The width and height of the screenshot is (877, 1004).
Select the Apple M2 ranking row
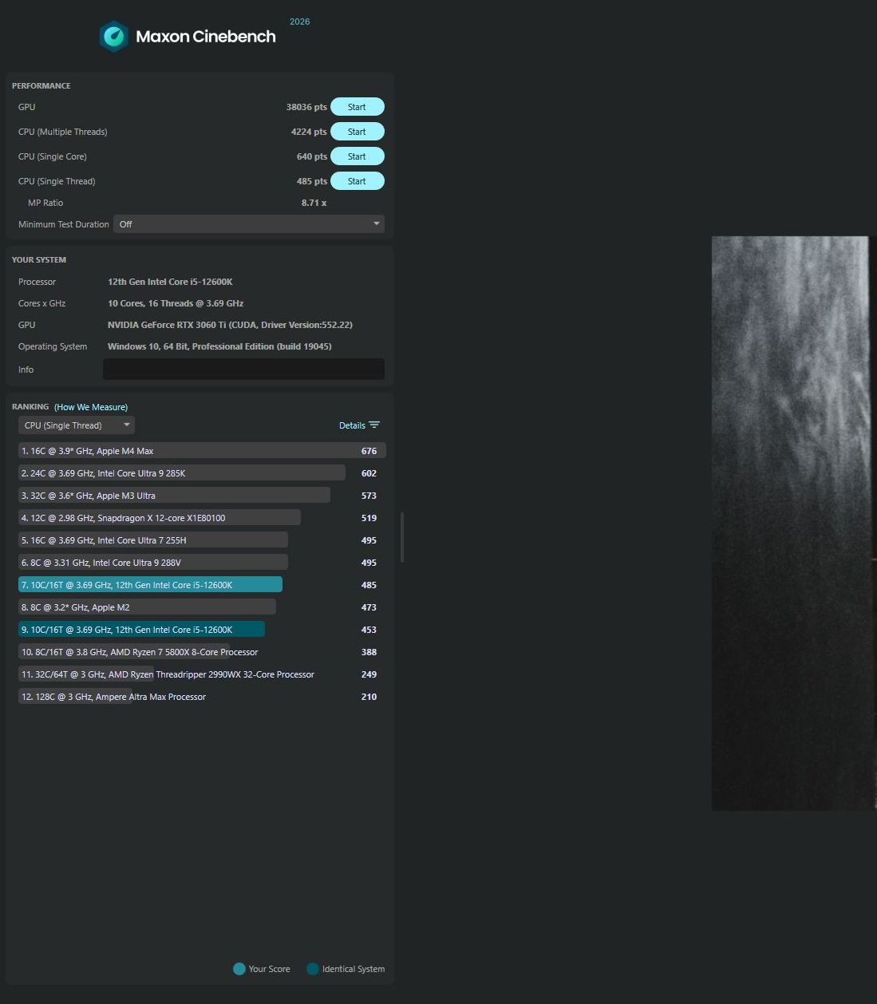pos(202,607)
